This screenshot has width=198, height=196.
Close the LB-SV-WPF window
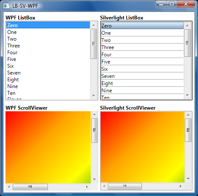pyautogui.click(x=186, y=4)
